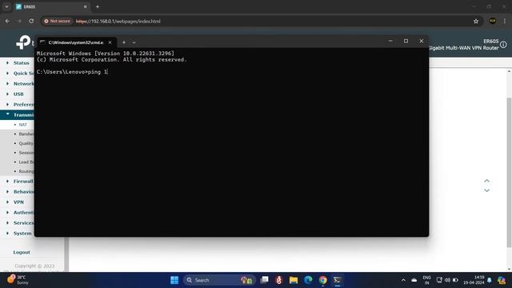The image size is (512, 288).
Task: Log out of the router
Action: pos(22,253)
